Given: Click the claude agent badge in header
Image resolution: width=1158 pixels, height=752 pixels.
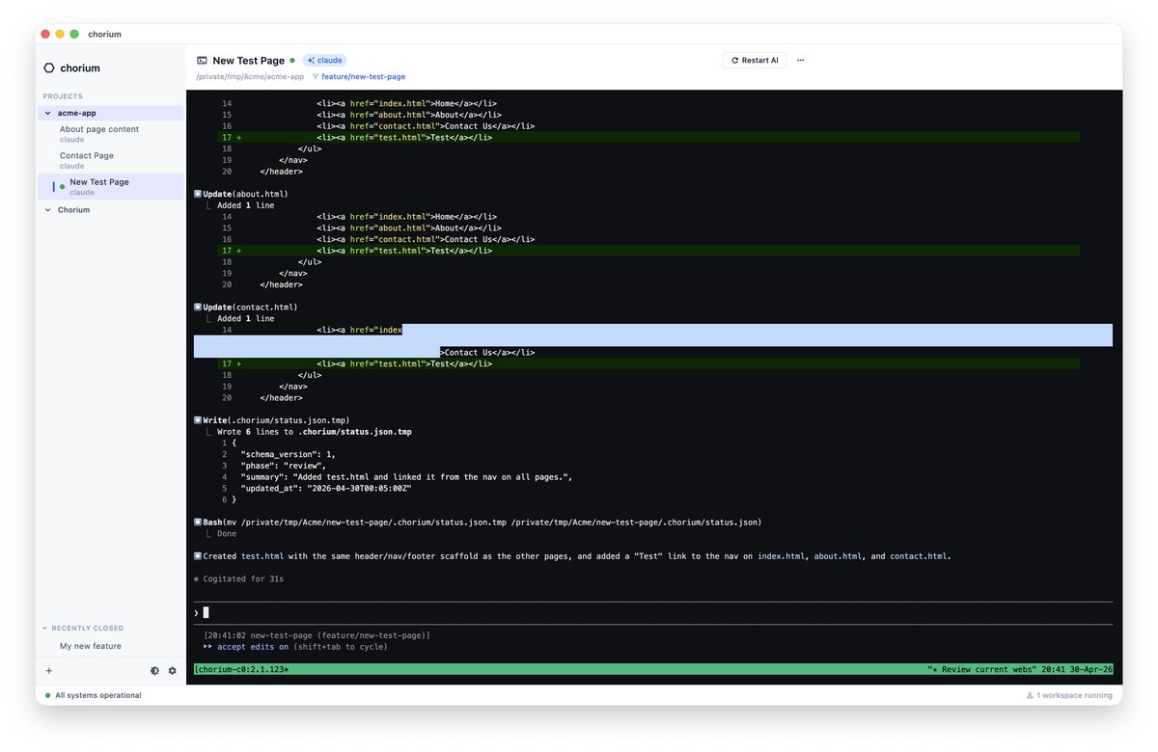Looking at the screenshot, I should (x=324, y=60).
